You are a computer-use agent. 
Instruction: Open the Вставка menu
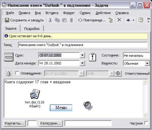(x=52, y=13)
